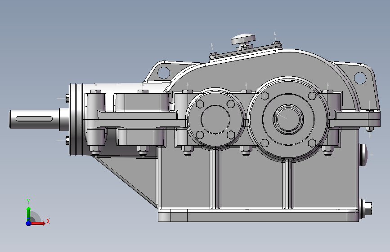390x252 pixels.
Task: Pick the left lifting lug hole on housing
Action: pos(163,73)
